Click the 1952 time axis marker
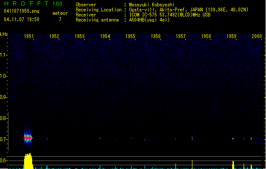The height and width of the screenshot is (169, 266). point(54,36)
